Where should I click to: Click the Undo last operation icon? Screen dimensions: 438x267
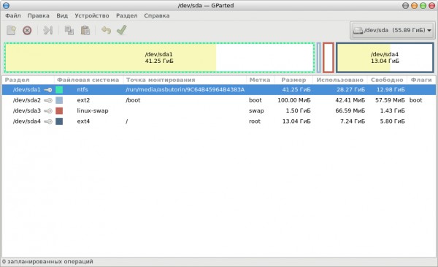tap(106, 30)
